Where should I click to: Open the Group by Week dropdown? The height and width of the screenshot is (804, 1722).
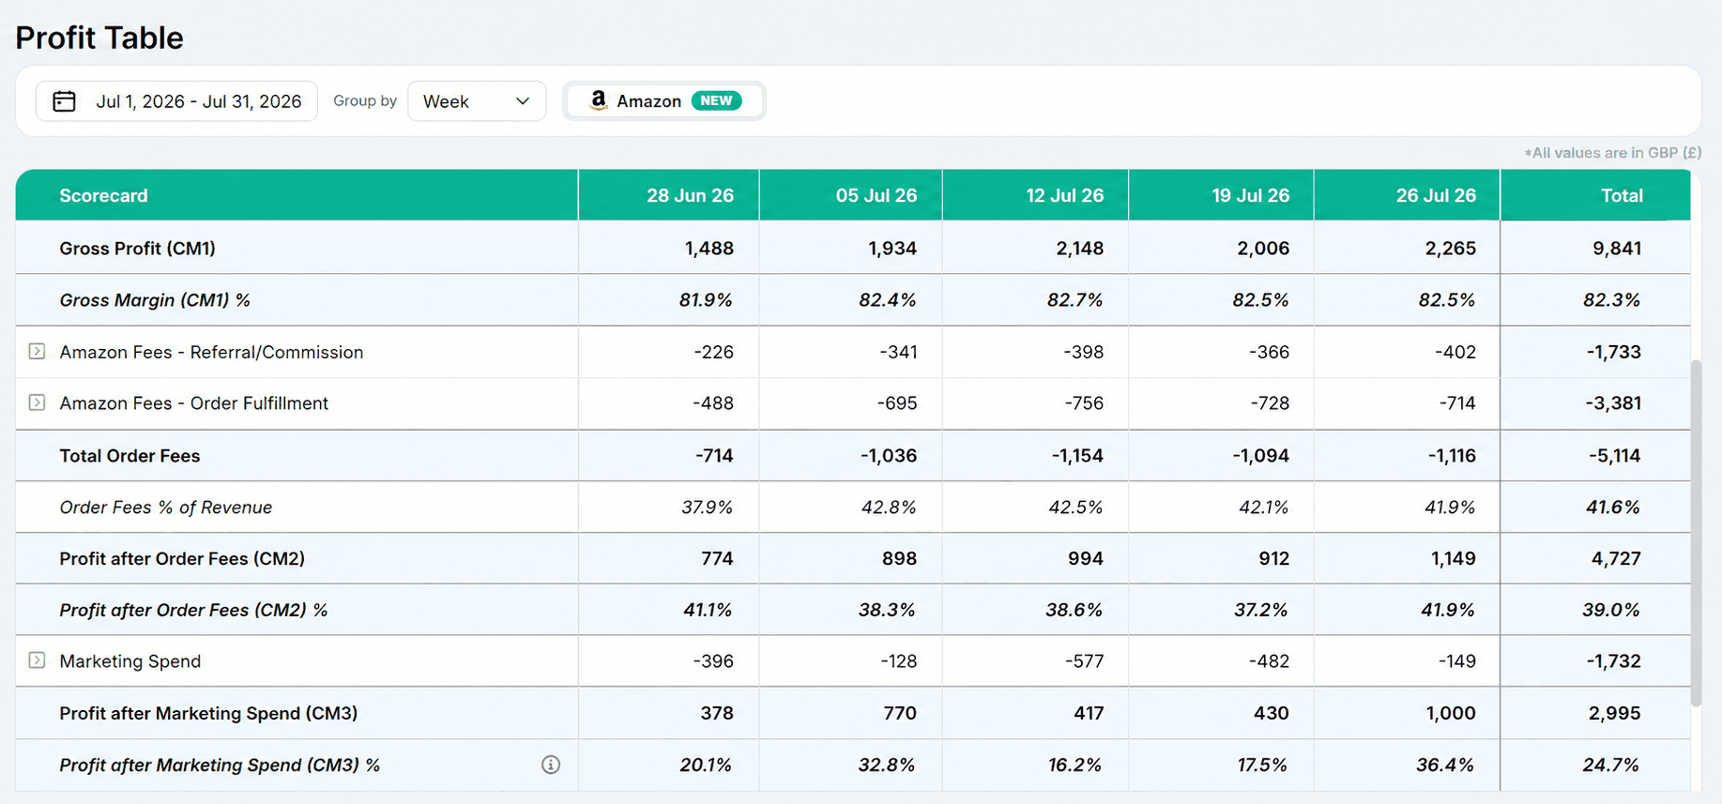pyautogui.click(x=477, y=101)
